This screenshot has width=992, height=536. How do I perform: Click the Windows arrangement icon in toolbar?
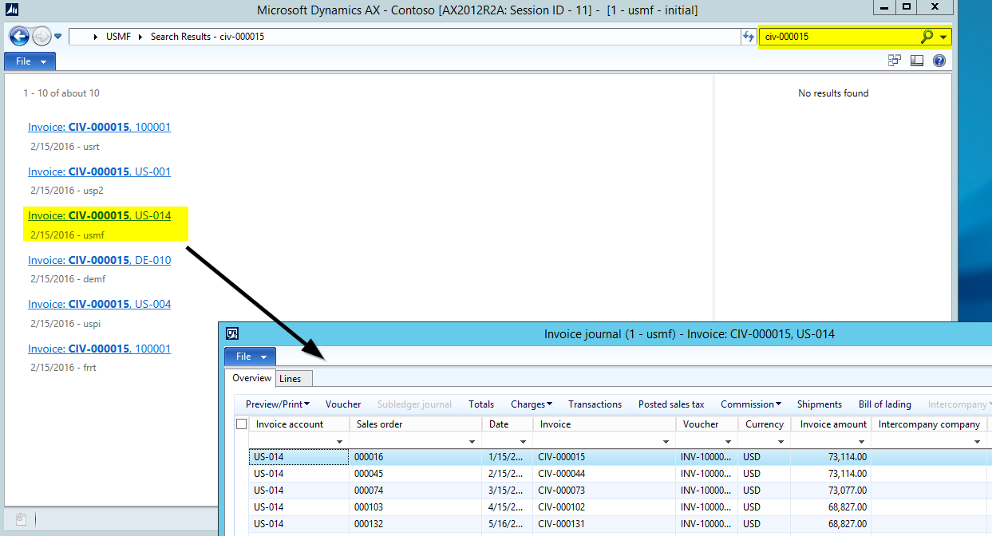(895, 61)
